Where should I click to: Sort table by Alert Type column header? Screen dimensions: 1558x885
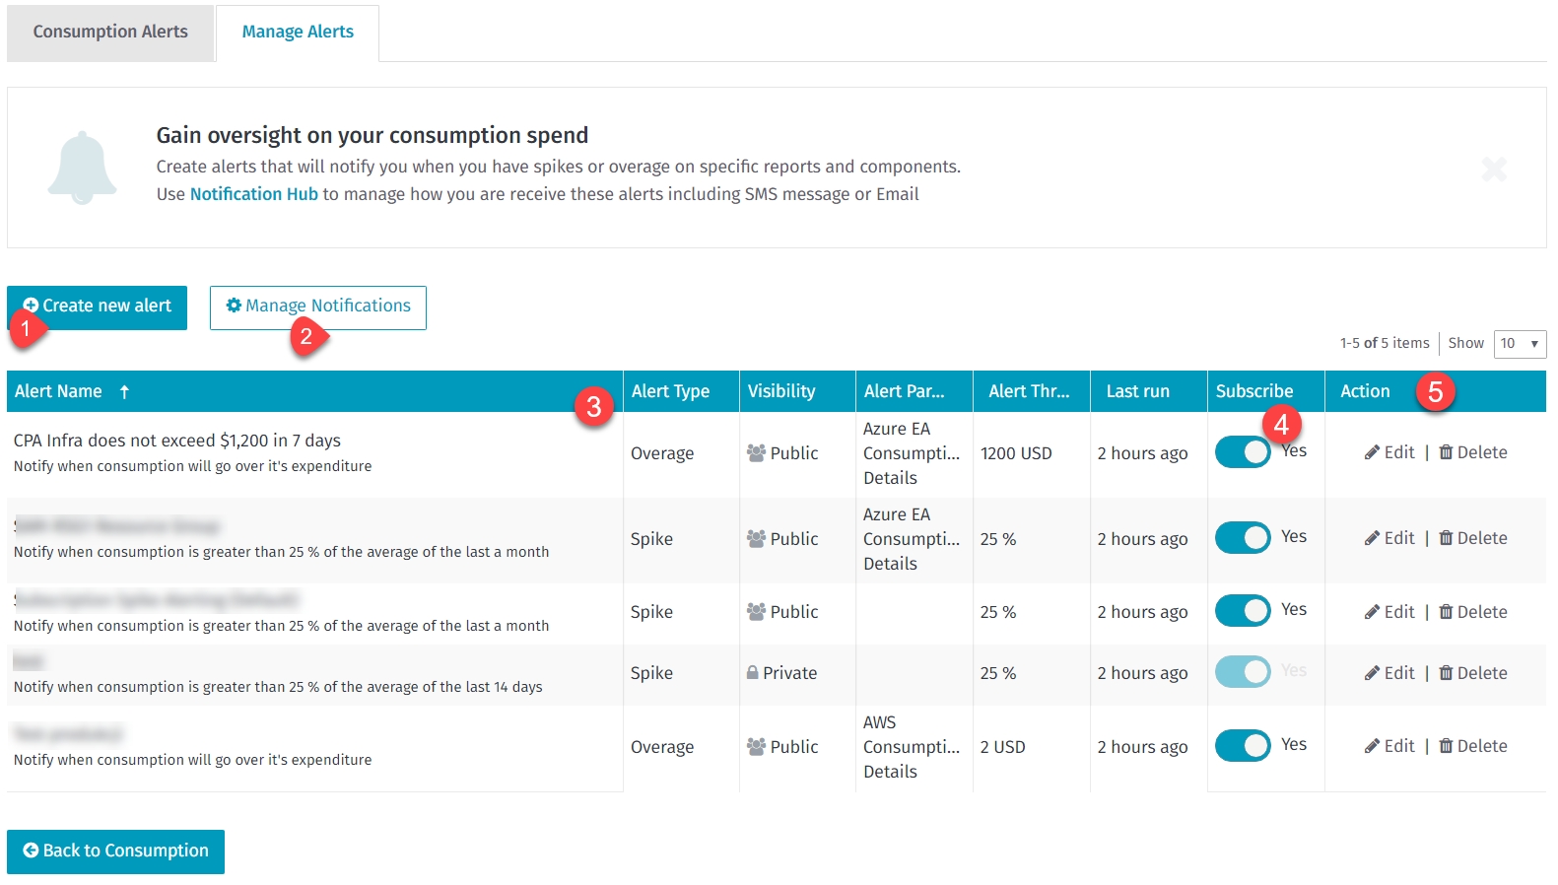(x=670, y=391)
